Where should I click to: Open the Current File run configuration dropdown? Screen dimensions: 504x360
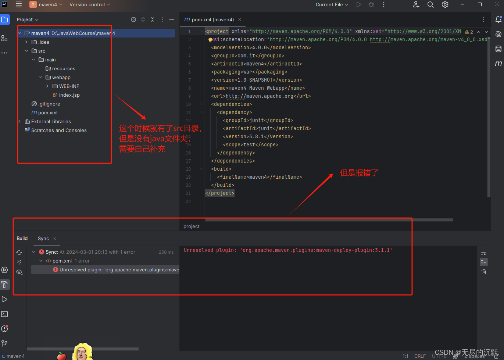pos(332,4)
